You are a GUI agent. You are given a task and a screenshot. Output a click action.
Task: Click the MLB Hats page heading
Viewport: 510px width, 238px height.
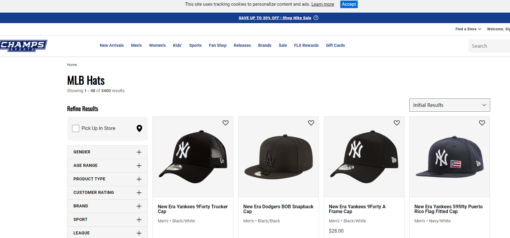86,80
